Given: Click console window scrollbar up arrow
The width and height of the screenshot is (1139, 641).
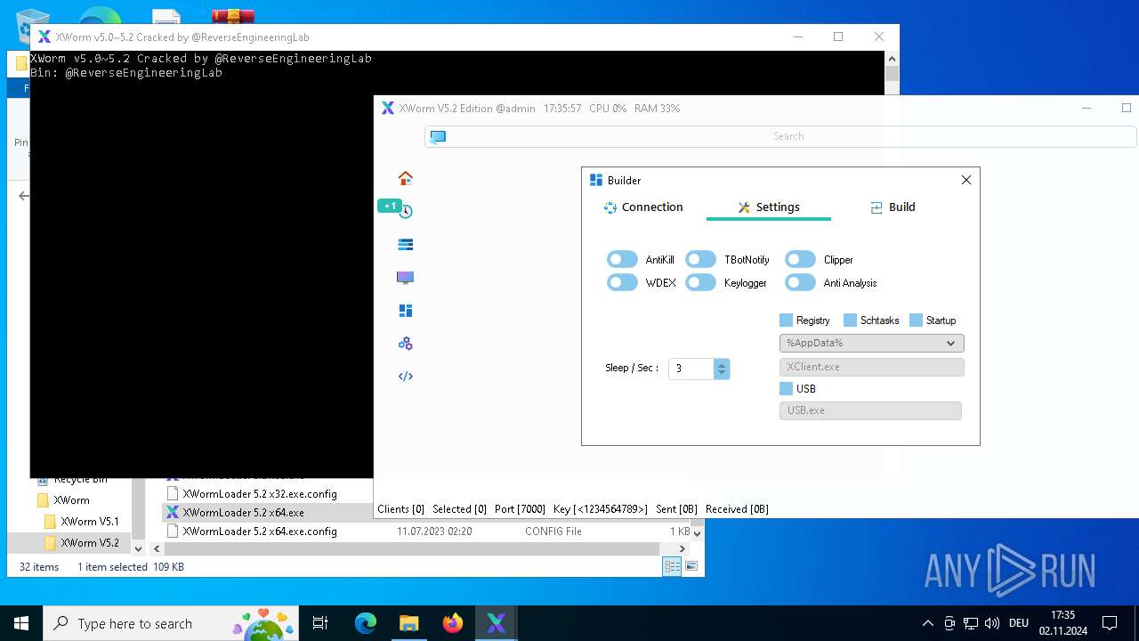Looking at the screenshot, I should (x=892, y=58).
